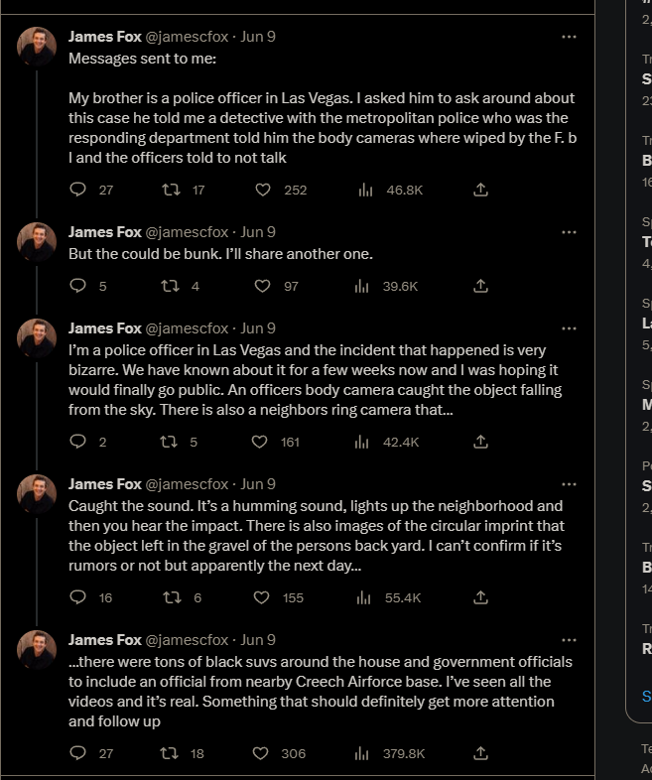The image size is (652, 780).
Task: Retweet the tweet with 17 retweets
Action: 170,190
